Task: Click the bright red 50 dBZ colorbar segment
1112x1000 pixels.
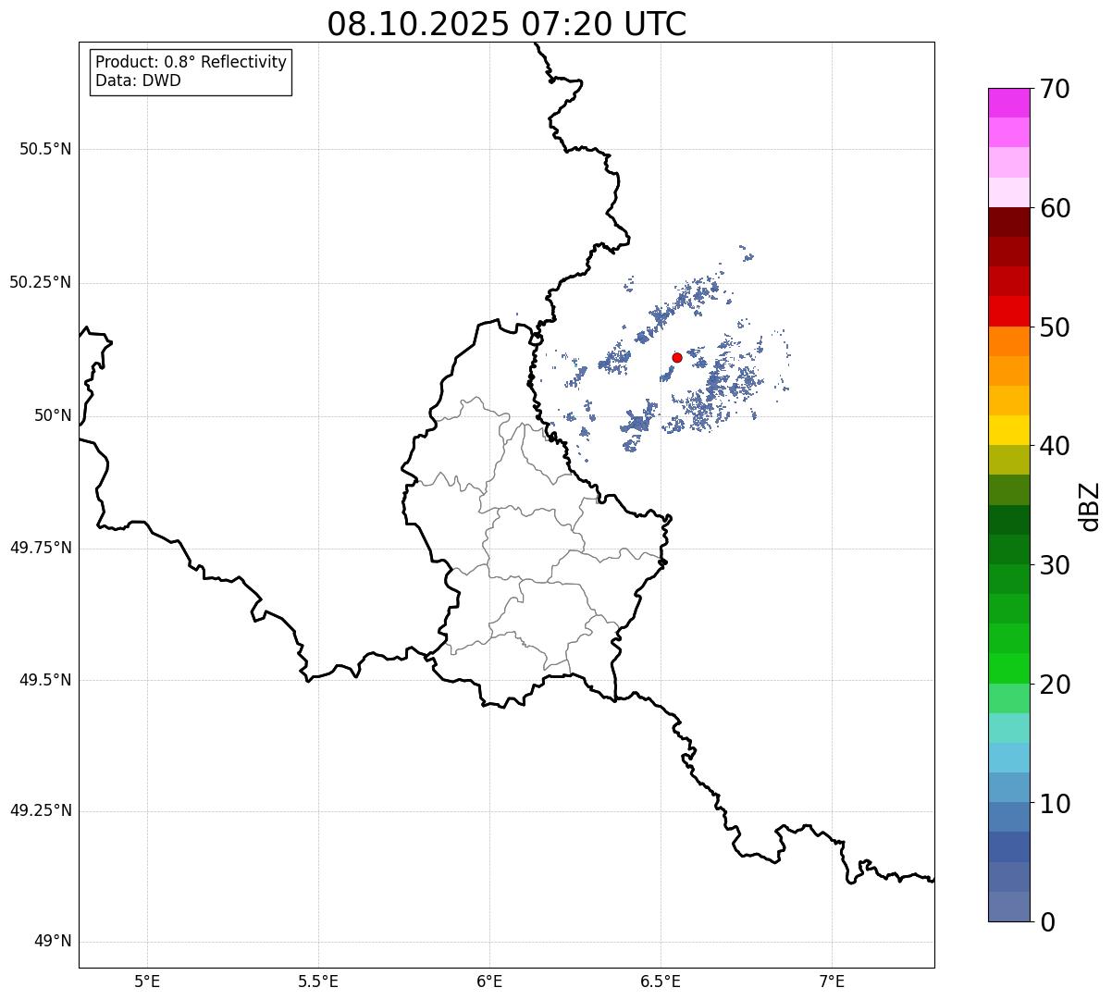Action: [1008, 311]
